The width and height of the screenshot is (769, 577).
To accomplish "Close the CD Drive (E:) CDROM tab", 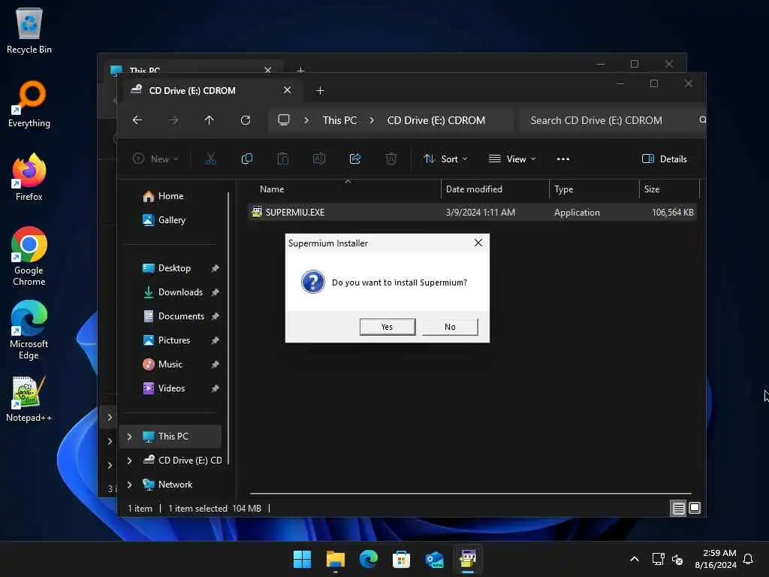I will [x=288, y=90].
